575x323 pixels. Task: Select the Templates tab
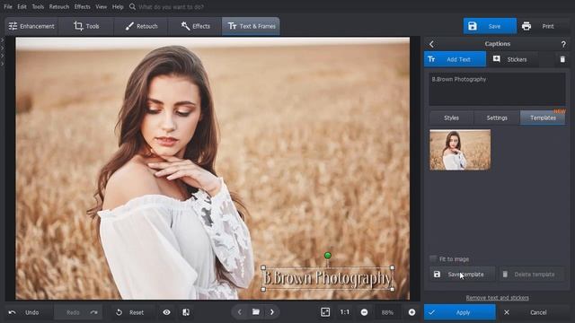543,118
